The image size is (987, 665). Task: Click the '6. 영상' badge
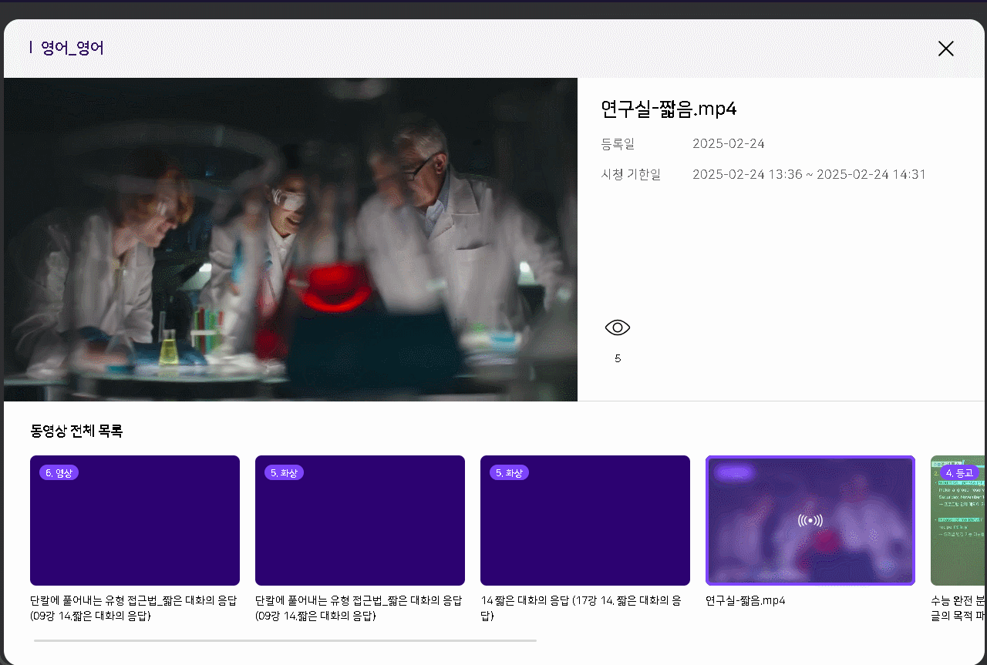click(59, 472)
